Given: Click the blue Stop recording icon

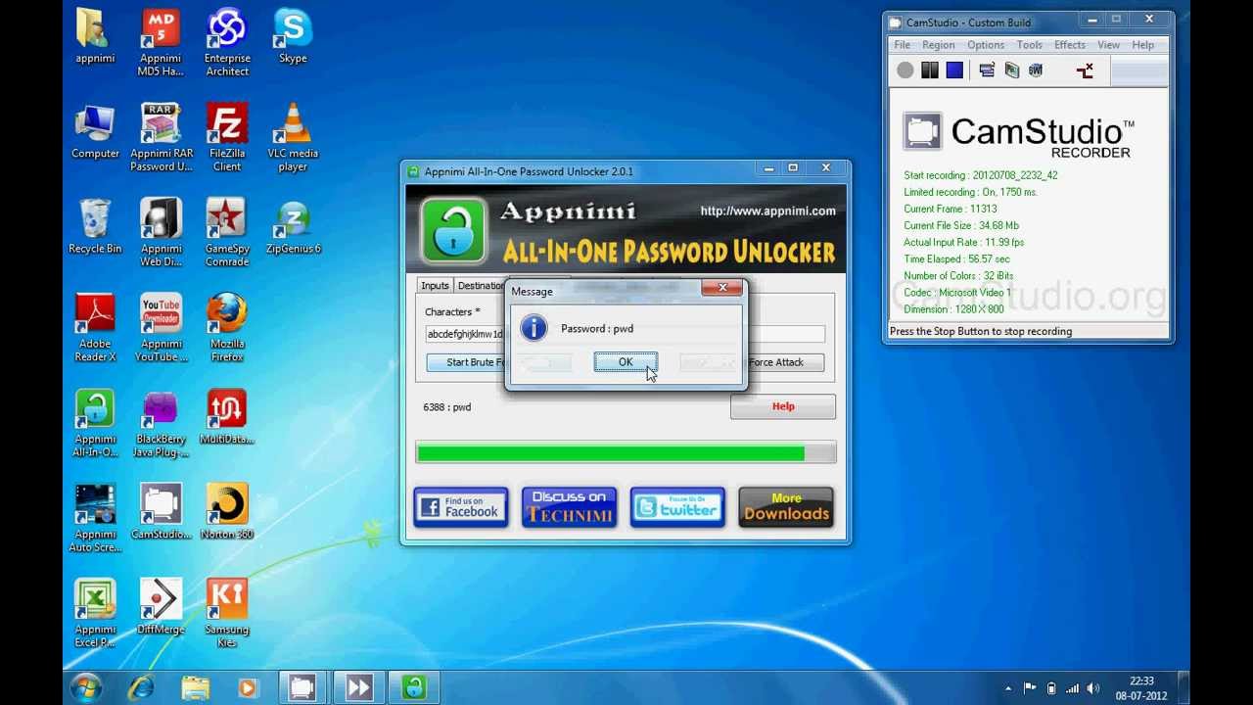Looking at the screenshot, I should [954, 70].
